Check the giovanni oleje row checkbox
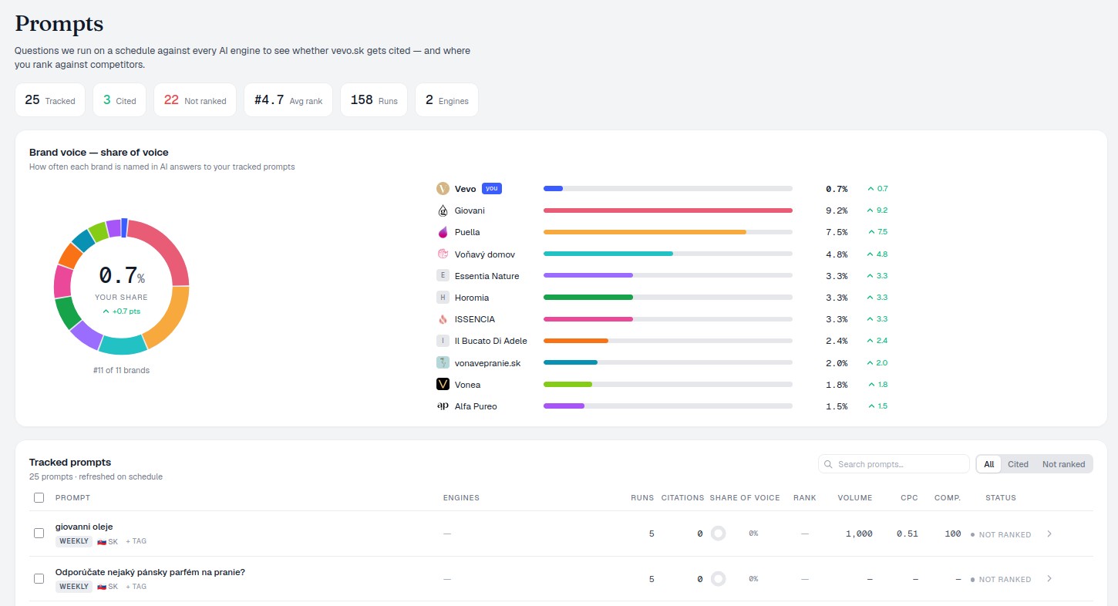The height and width of the screenshot is (606, 1118). tap(39, 534)
